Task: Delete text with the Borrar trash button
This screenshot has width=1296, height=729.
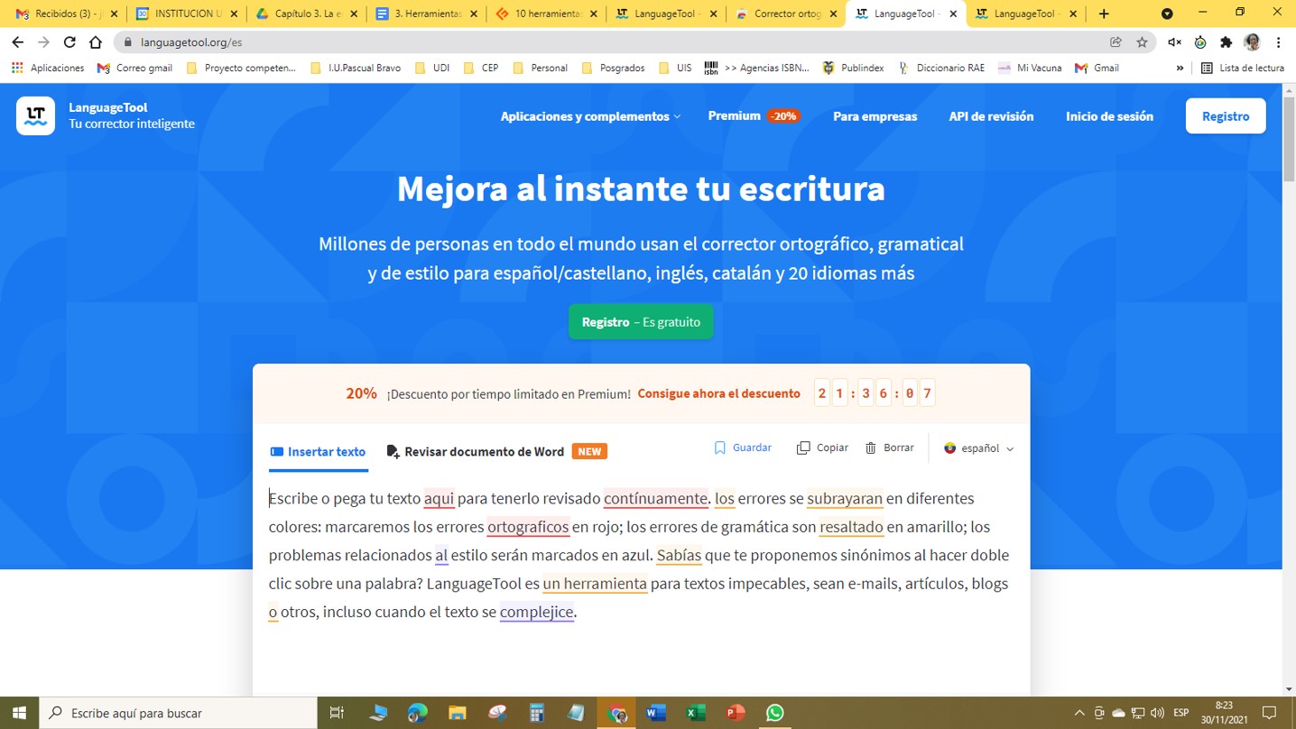Action: point(890,448)
